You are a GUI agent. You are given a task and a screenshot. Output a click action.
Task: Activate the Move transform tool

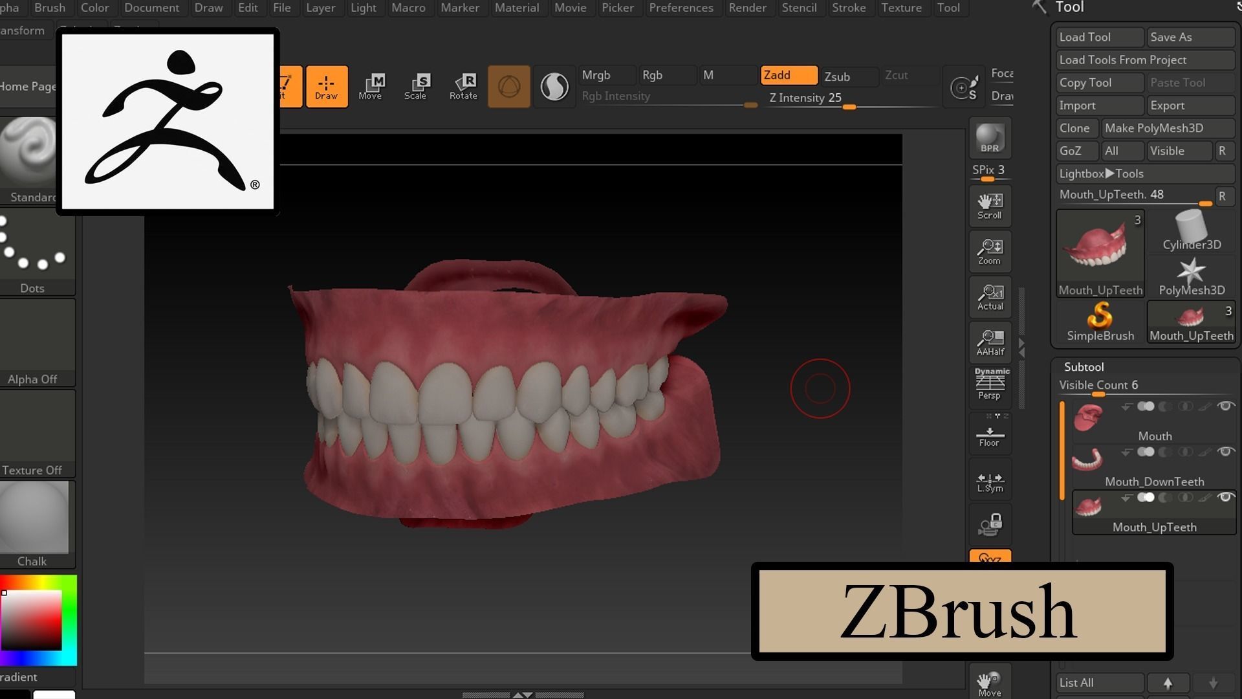[371, 86]
